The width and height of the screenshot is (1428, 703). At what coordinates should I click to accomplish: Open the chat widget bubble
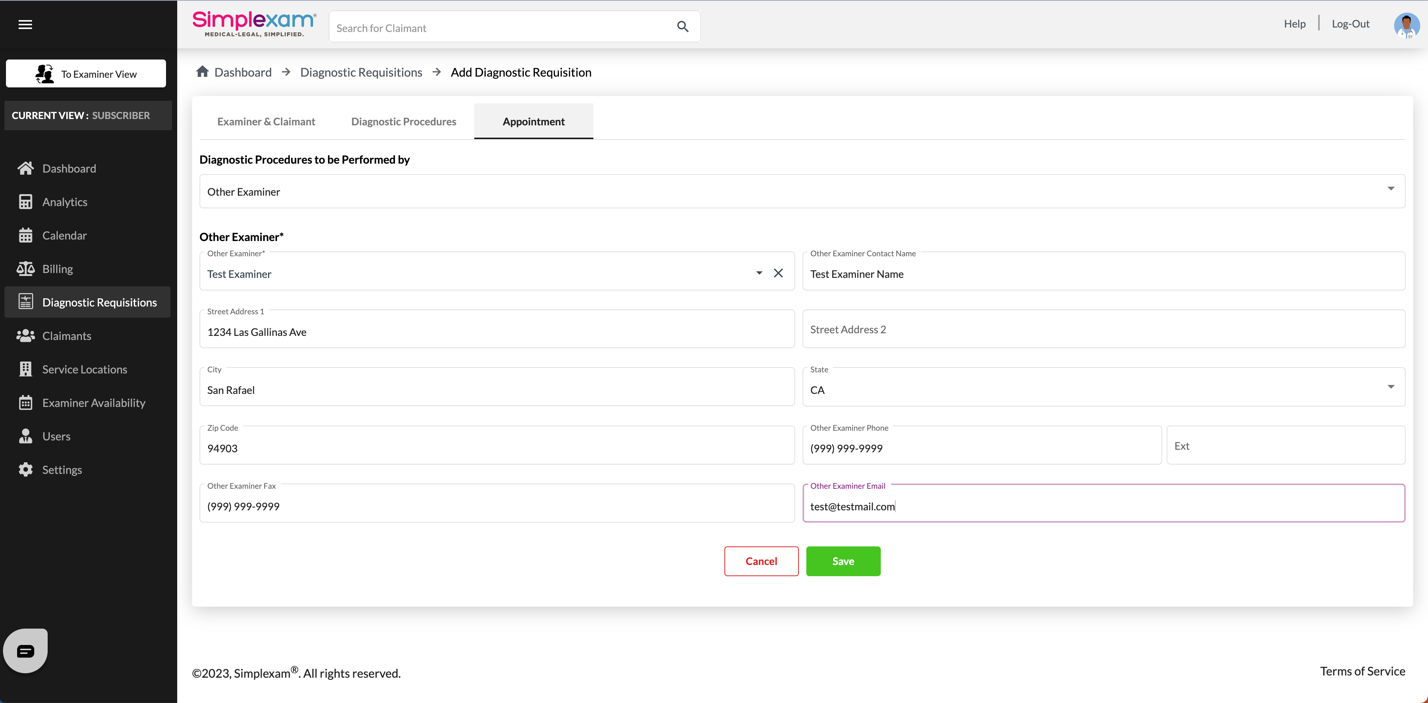coord(25,651)
